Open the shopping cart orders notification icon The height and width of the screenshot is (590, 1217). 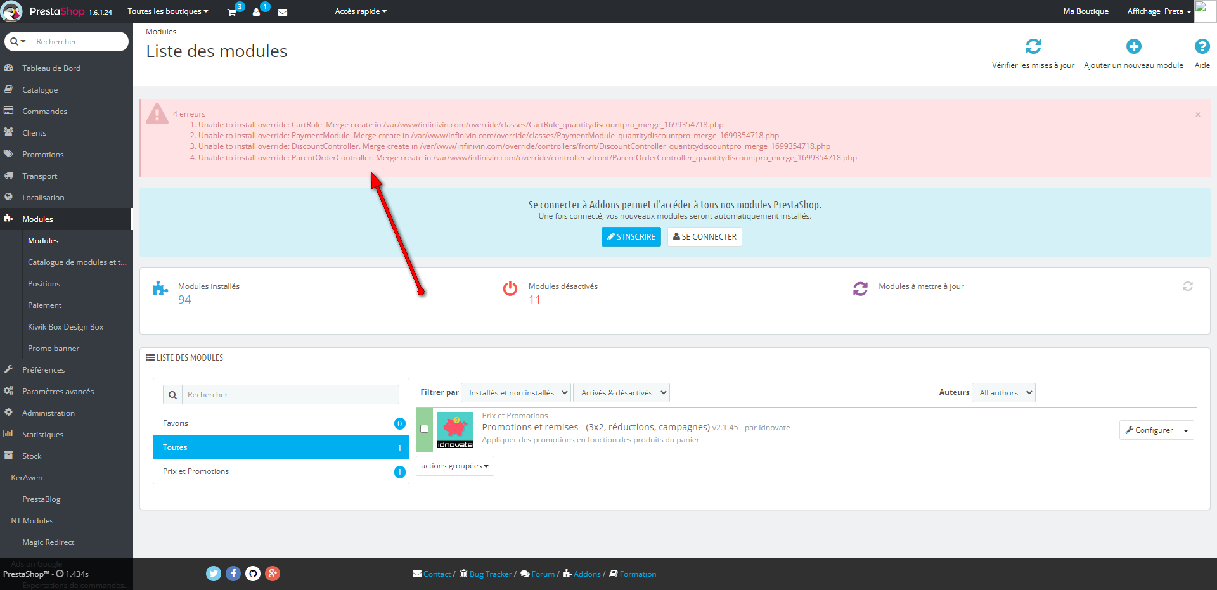(x=232, y=12)
